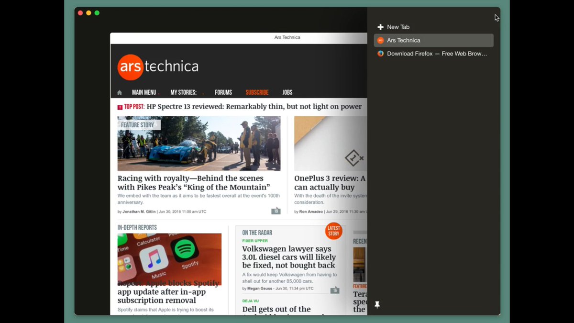
Task: Click the Deja Vu category label
Action: click(x=250, y=301)
